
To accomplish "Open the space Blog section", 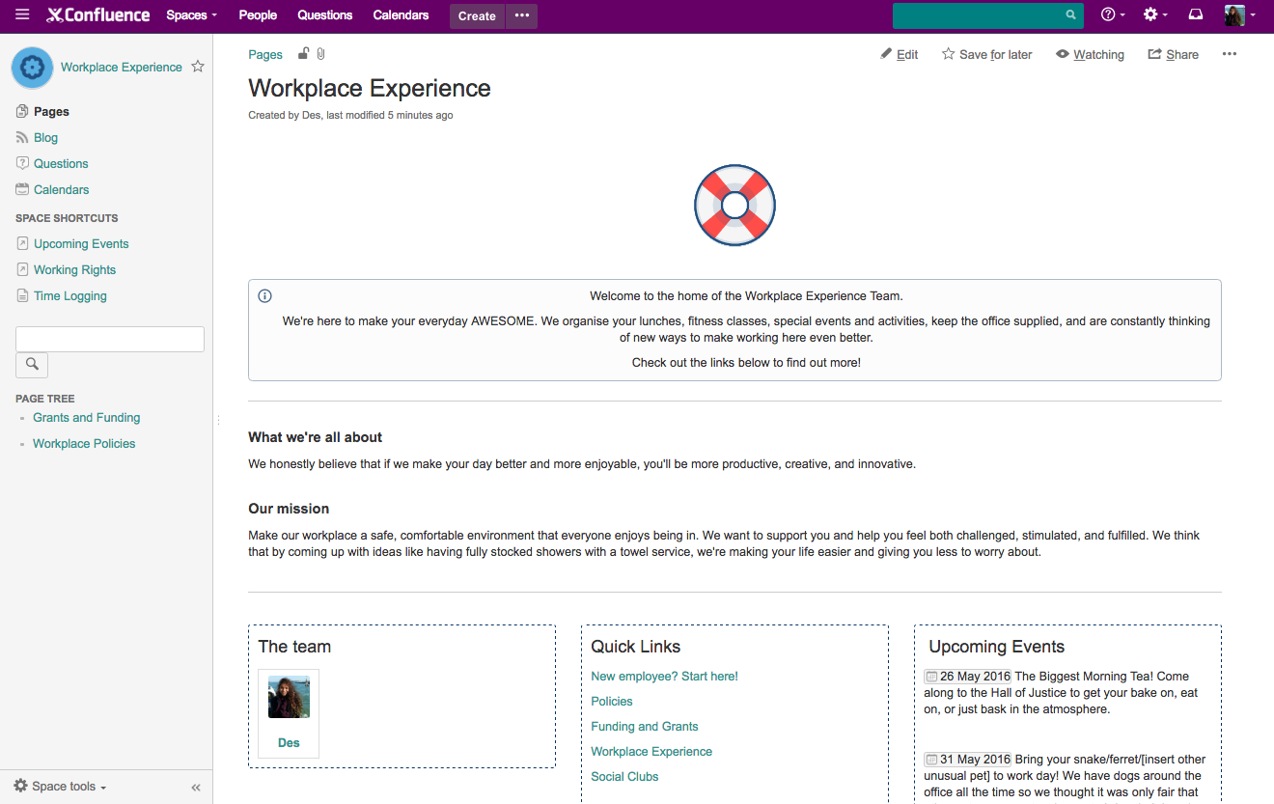I will click(x=43, y=137).
